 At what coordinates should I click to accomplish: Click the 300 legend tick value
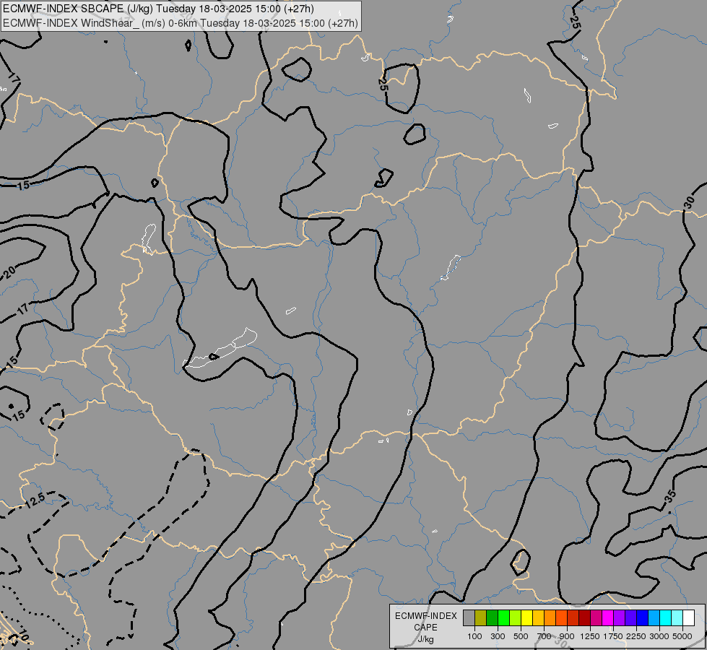498,636
